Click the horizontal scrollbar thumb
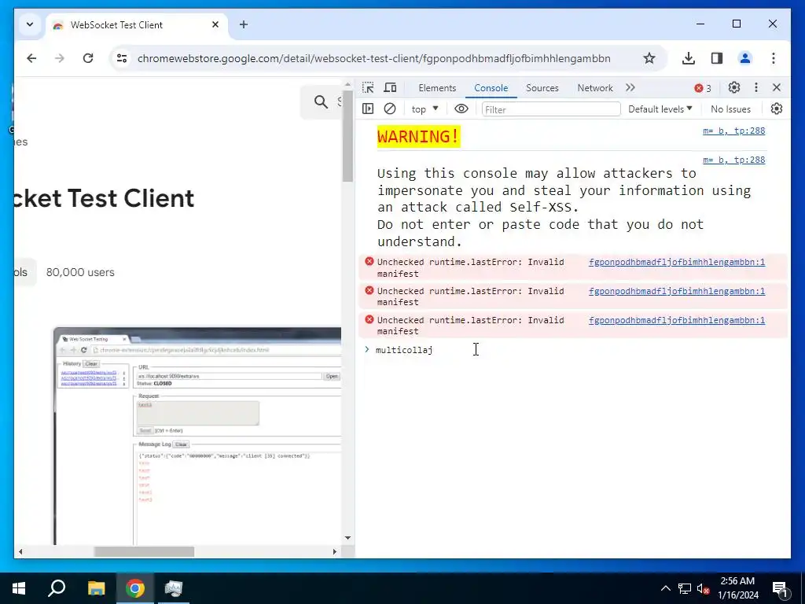The height and width of the screenshot is (604, 805). pyautogui.click(x=144, y=551)
